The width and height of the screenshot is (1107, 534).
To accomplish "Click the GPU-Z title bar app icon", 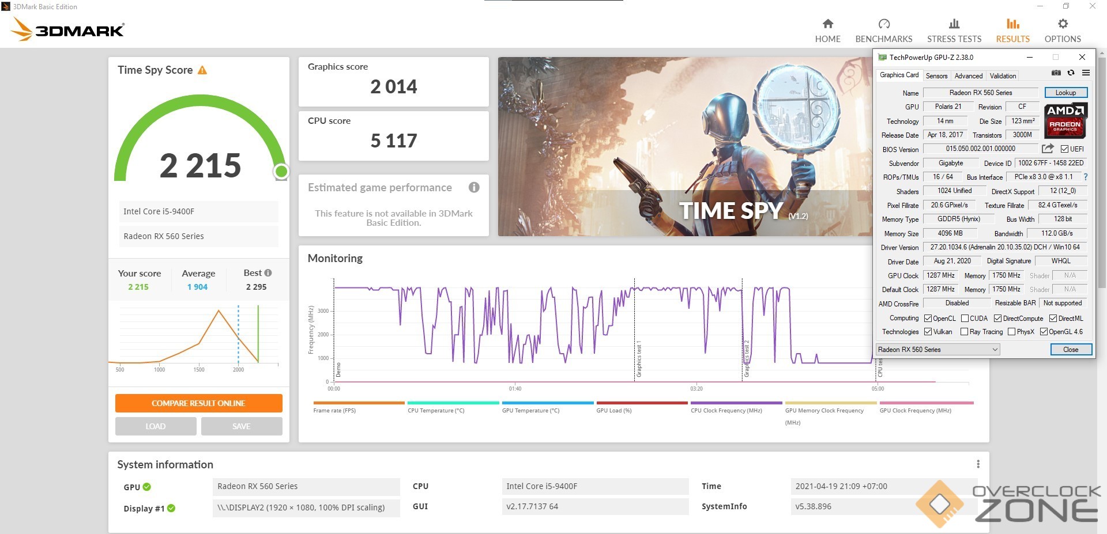I will click(882, 57).
